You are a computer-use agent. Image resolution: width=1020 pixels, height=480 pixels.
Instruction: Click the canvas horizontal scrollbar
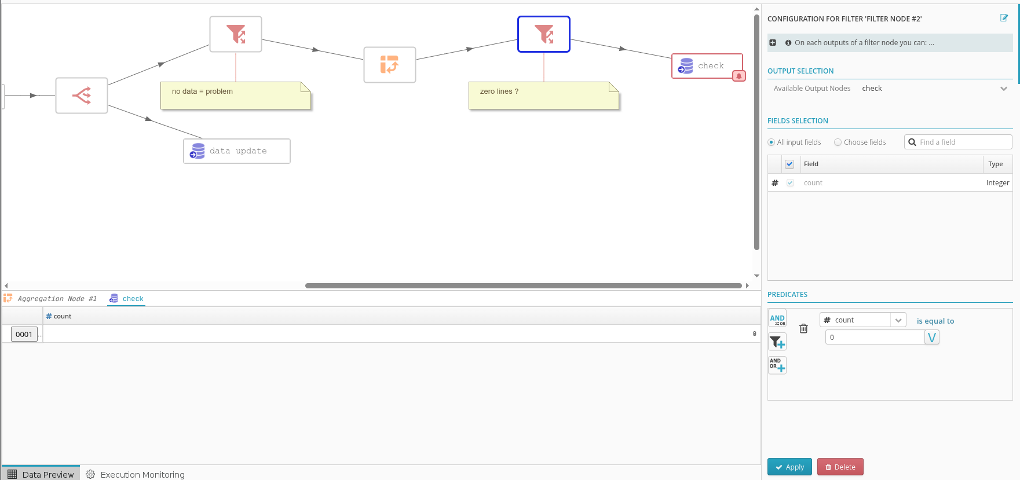[x=523, y=285]
